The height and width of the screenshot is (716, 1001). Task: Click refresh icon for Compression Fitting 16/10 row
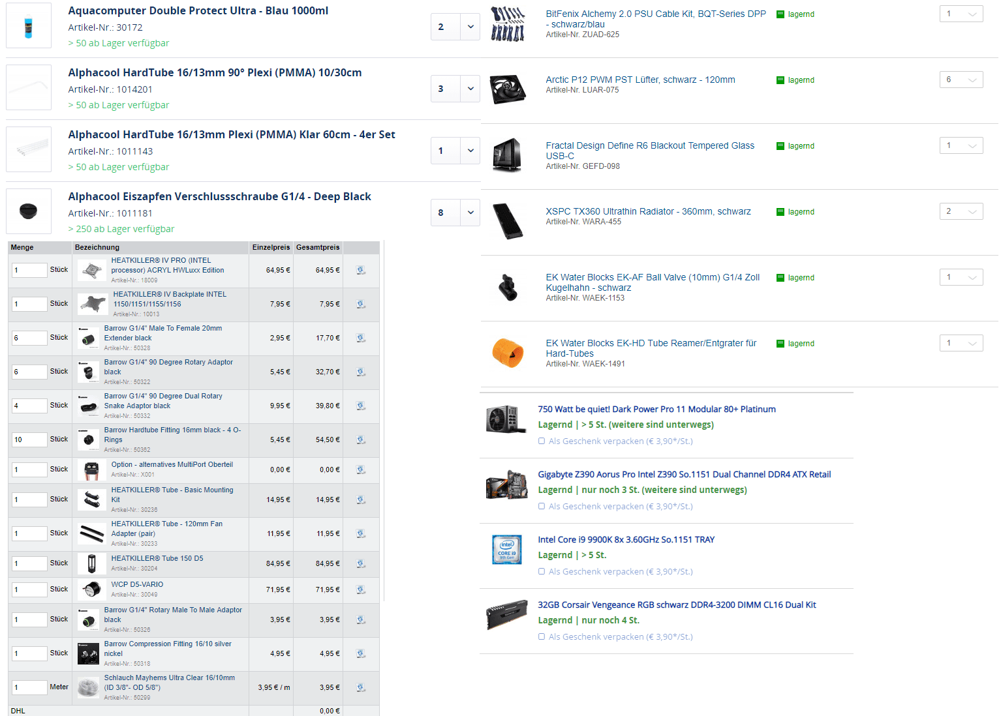[x=361, y=653]
